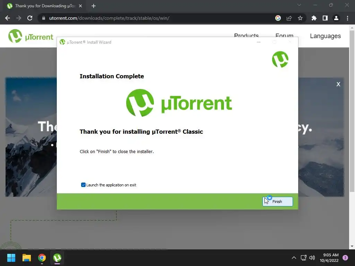Click the Installation Complete heading
Viewport: 355px width, 266px height.
[x=112, y=76]
